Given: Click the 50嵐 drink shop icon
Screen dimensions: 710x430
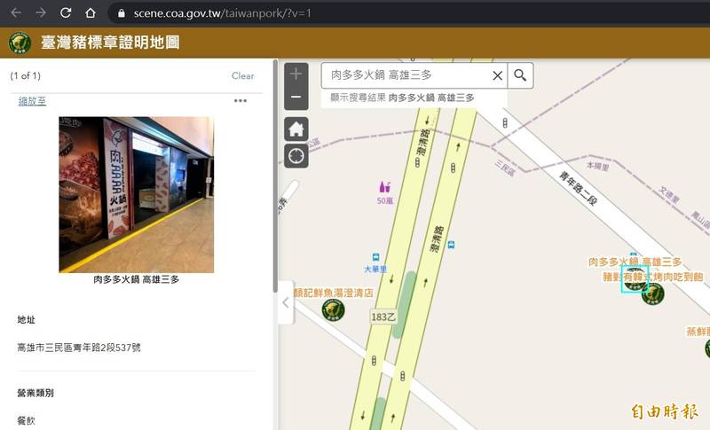Looking at the screenshot, I should pyautogui.click(x=385, y=187).
